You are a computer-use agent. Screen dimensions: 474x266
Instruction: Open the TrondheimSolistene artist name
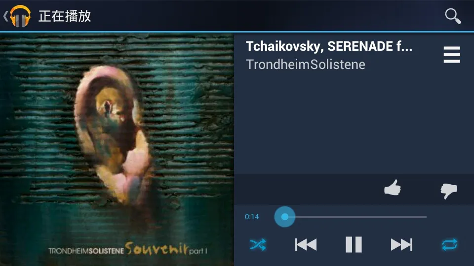pyautogui.click(x=306, y=64)
